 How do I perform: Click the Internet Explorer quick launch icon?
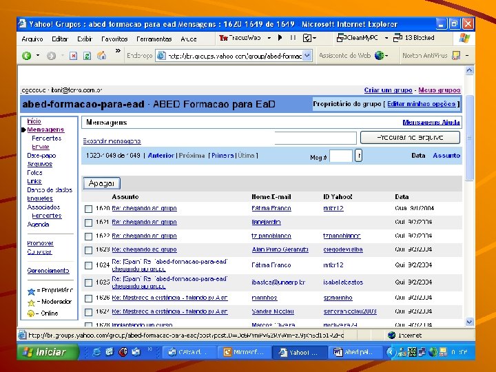pyautogui.click(x=96, y=352)
